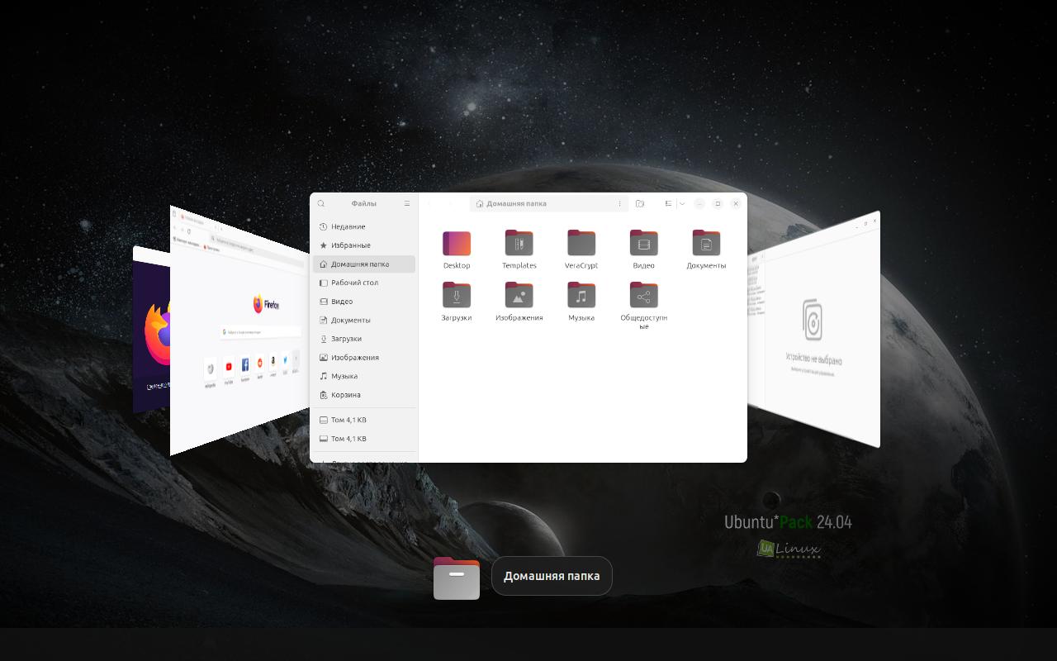Open Рабочий стол in the sidebar
The image size is (1057, 661).
(364, 283)
